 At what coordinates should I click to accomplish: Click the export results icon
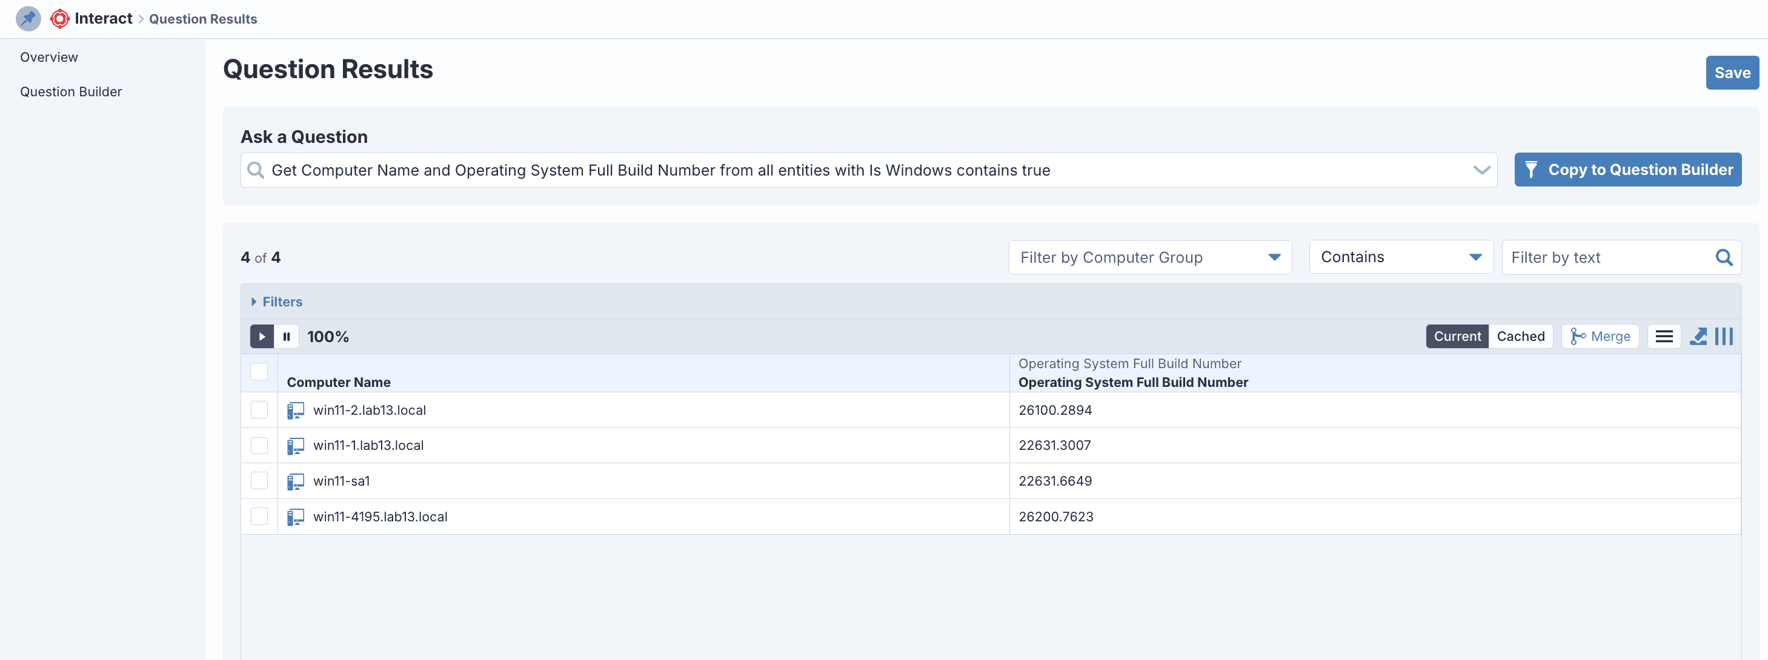pyautogui.click(x=1698, y=336)
